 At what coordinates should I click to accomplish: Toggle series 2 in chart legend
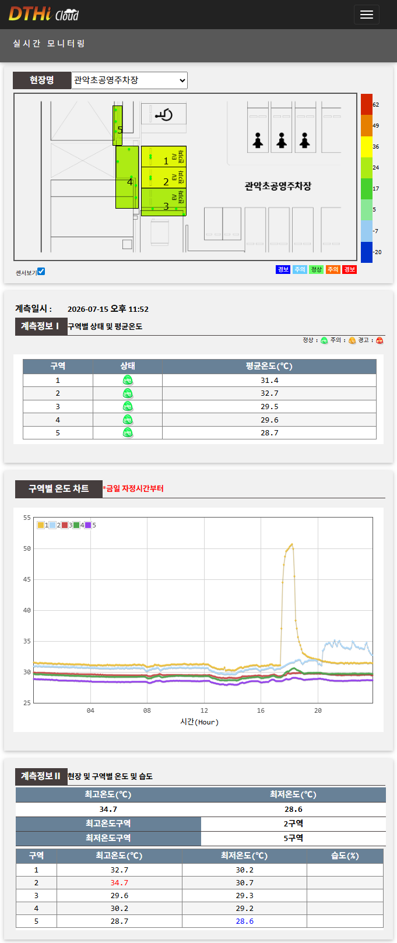pyautogui.click(x=52, y=525)
